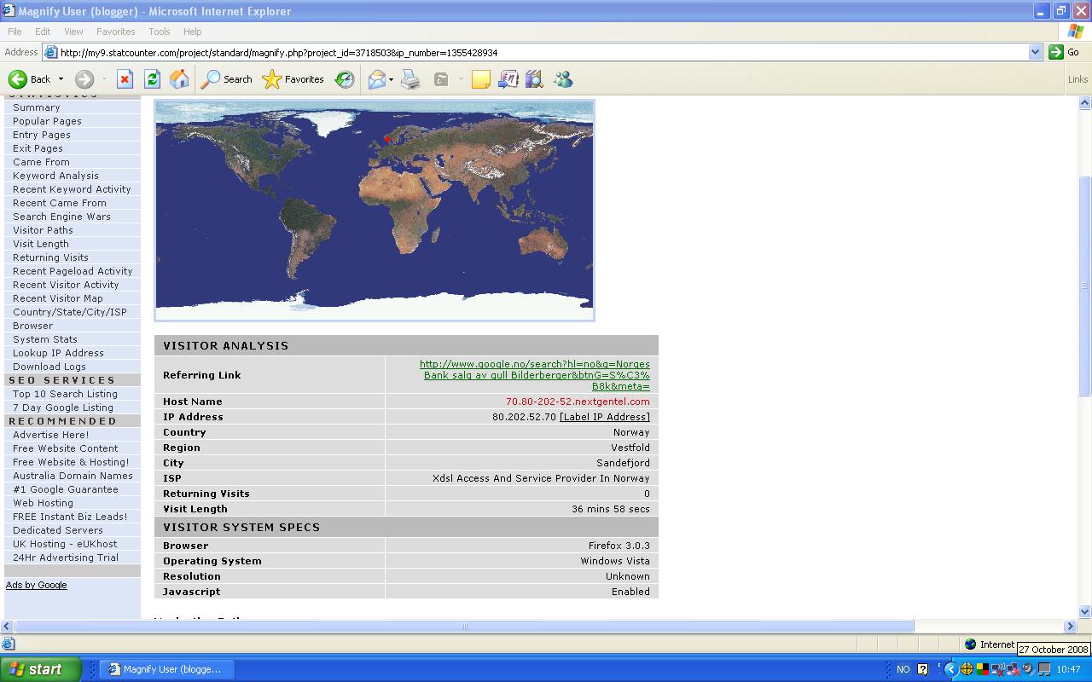
Task: Click the greyed Forward arrow icon
Action: [84, 79]
